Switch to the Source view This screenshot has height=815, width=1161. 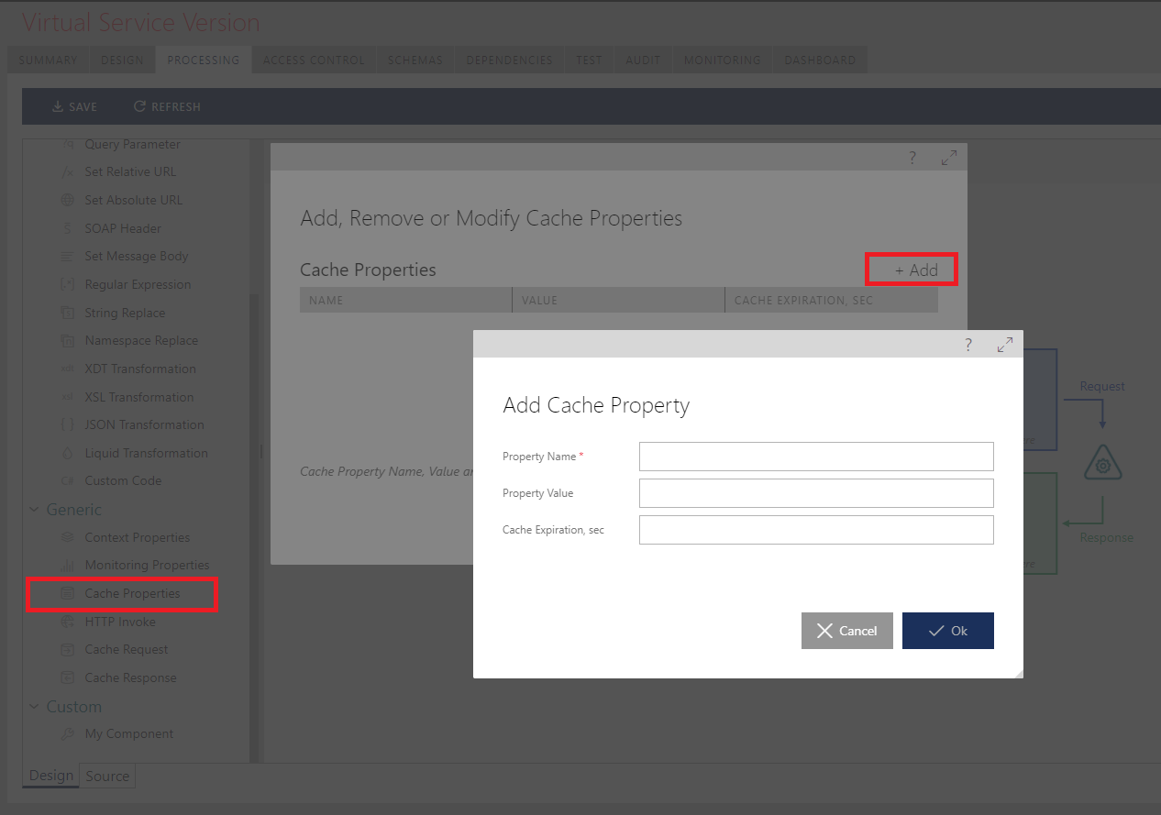[x=107, y=776]
